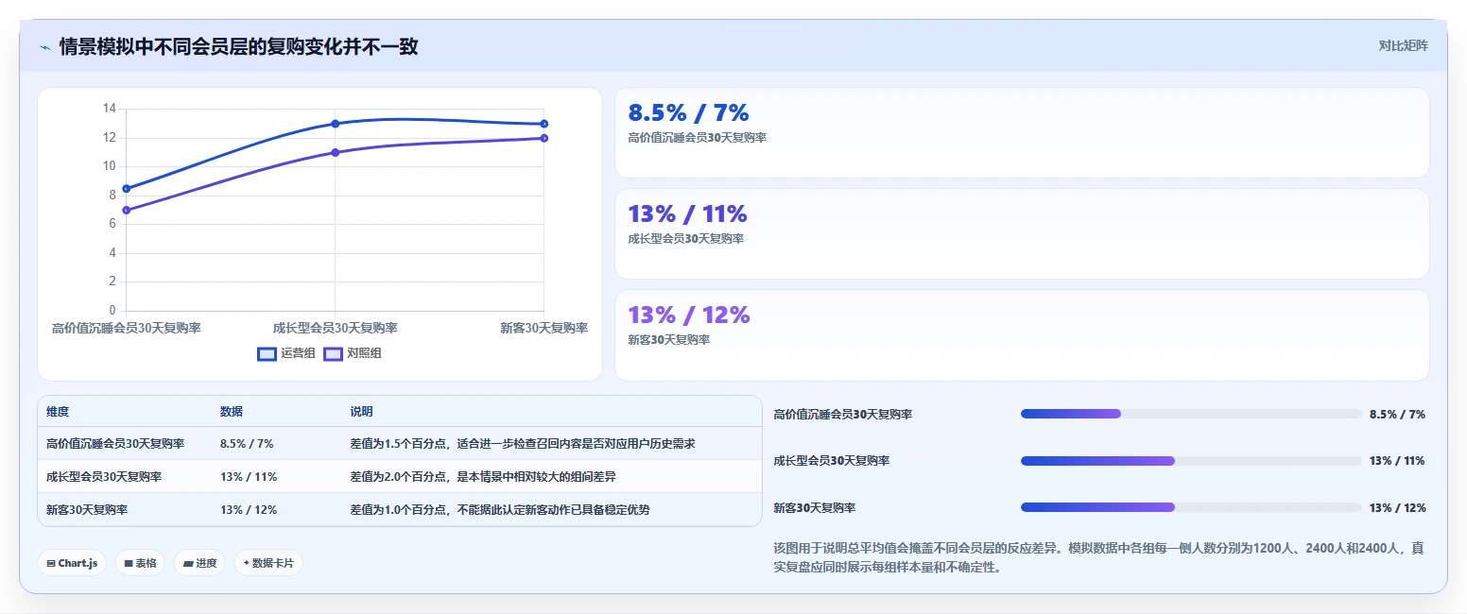Image resolution: width=1467 pixels, height=614 pixels.
Task: Click progress value 13% / 11% at right
Action: click(1397, 461)
